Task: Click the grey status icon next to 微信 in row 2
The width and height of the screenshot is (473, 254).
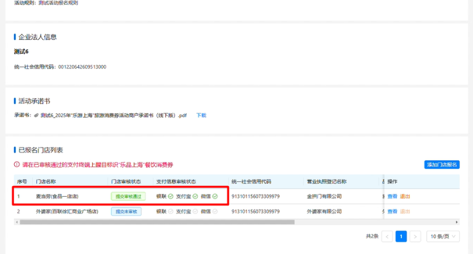Action: [215, 211]
